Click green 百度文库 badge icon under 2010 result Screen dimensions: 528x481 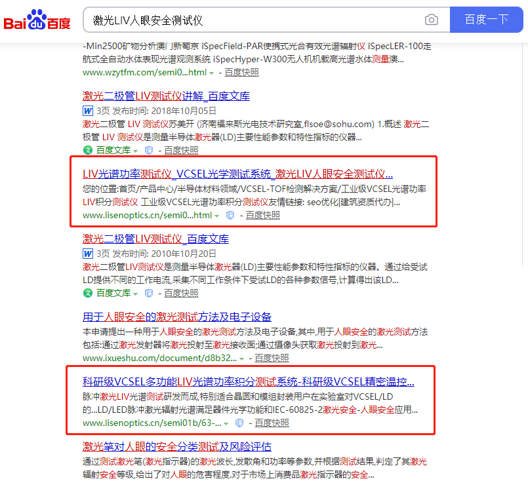pyautogui.click(x=88, y=293)
